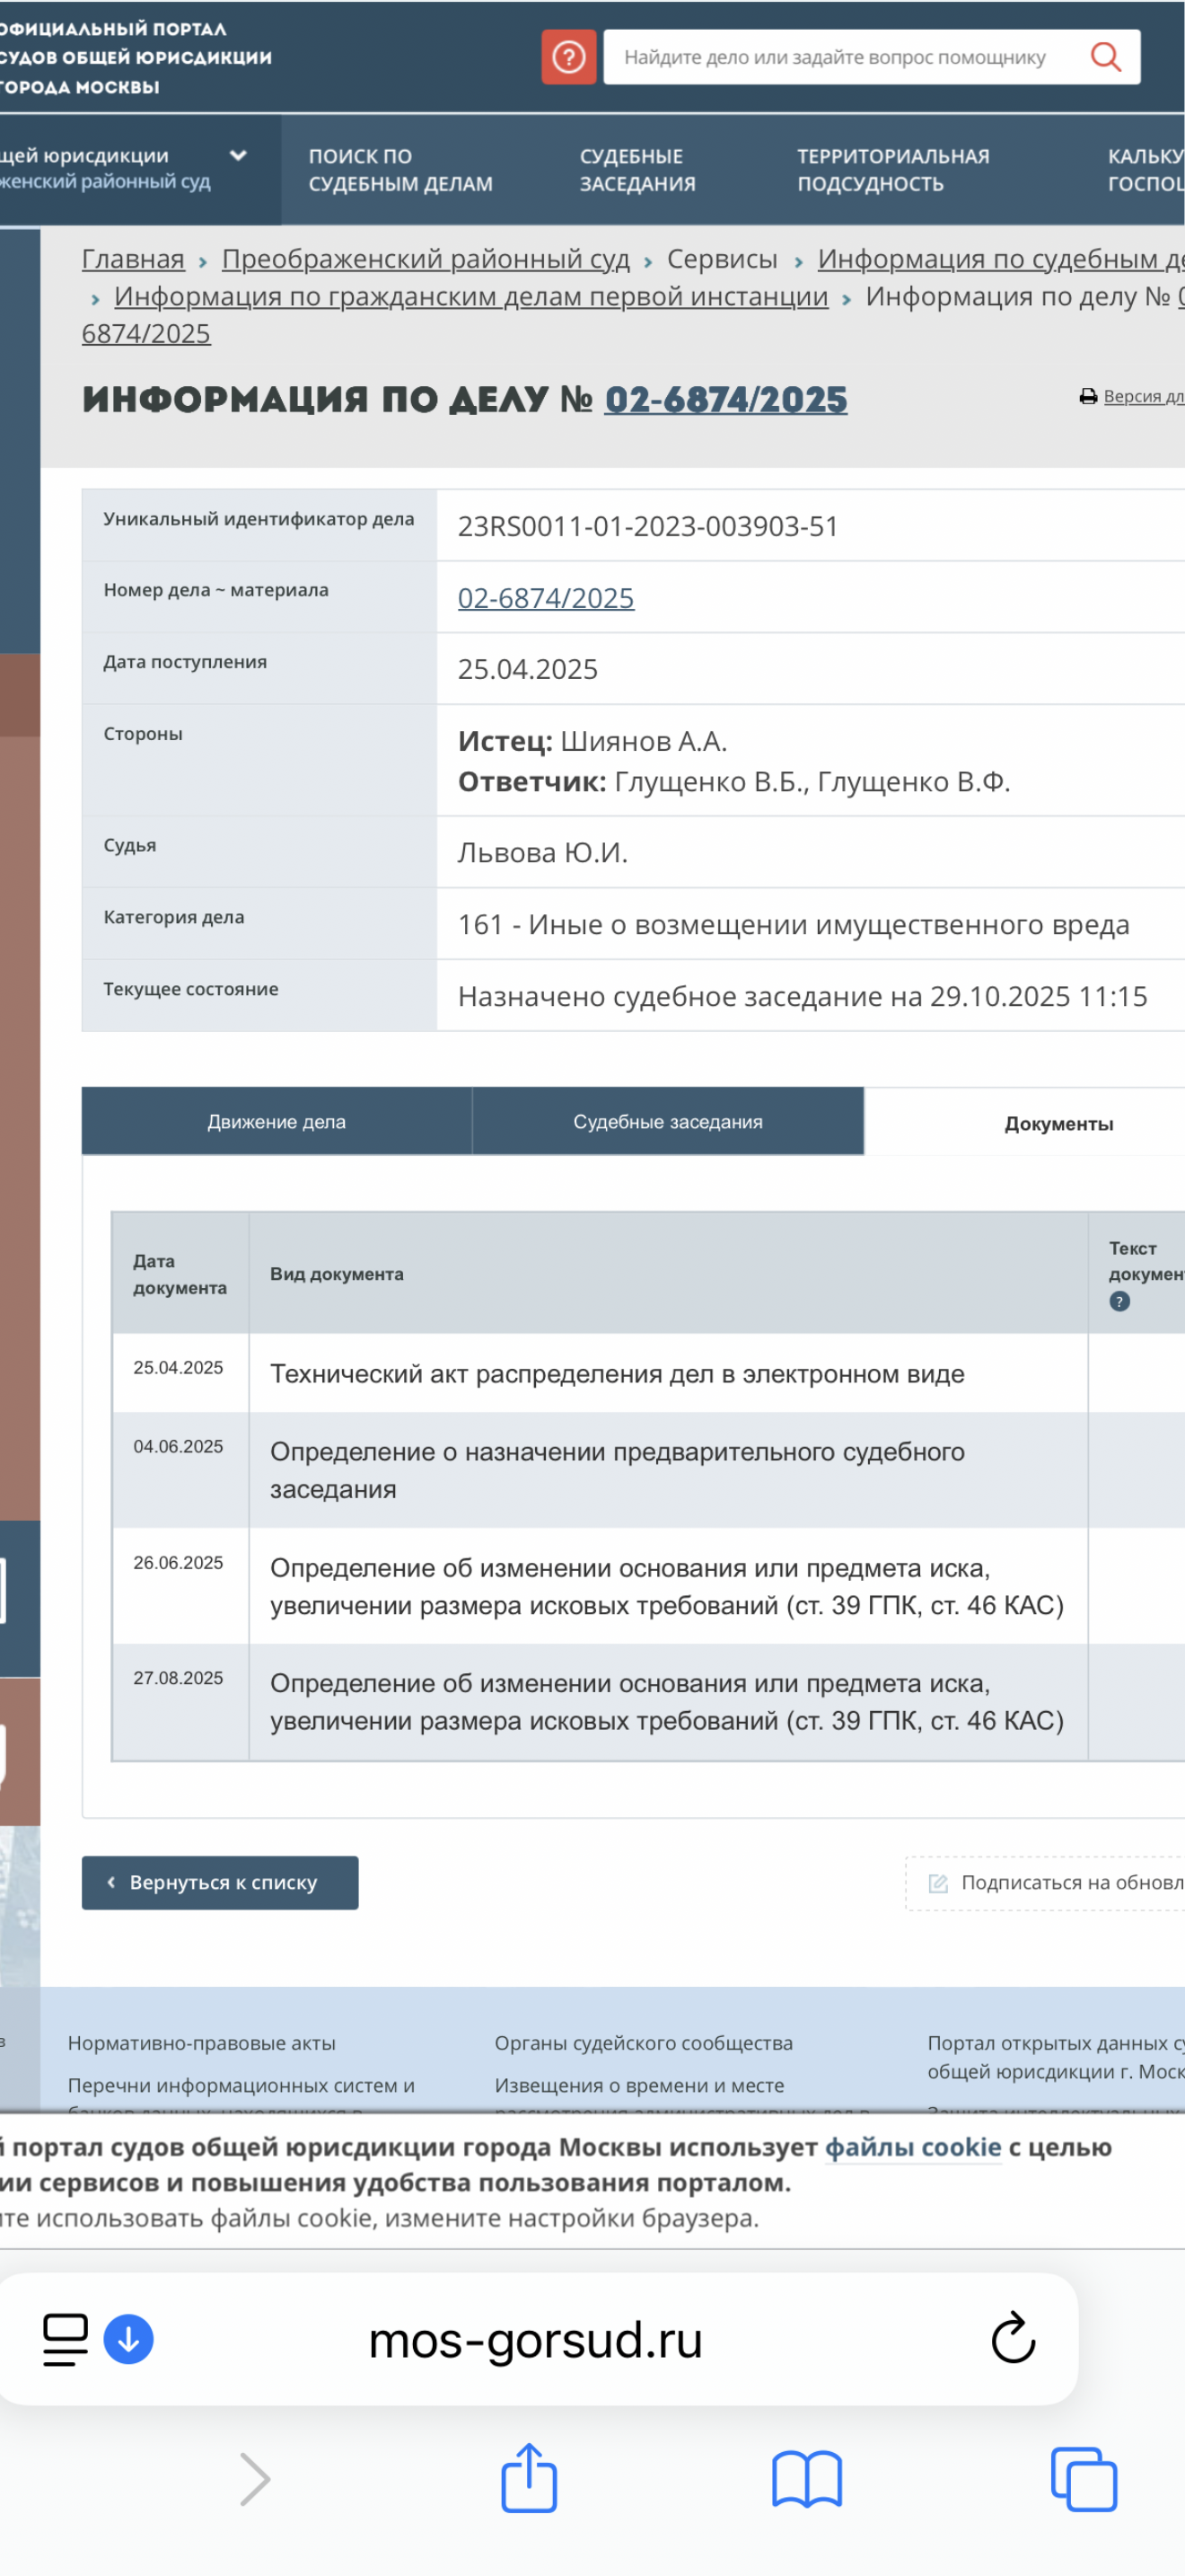Screen dimensions: 1185x2576
Task: Click the файлы cookie link
Action: (912, 2147)
